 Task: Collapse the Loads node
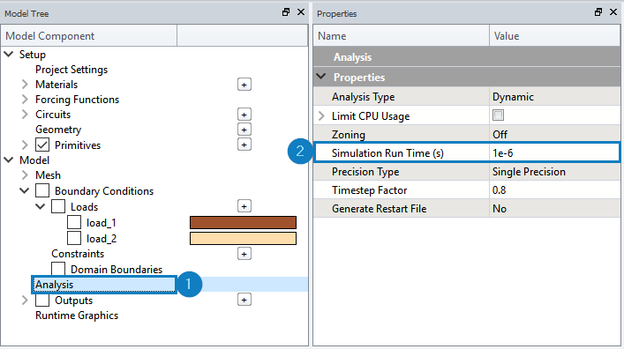click(41, 207)
